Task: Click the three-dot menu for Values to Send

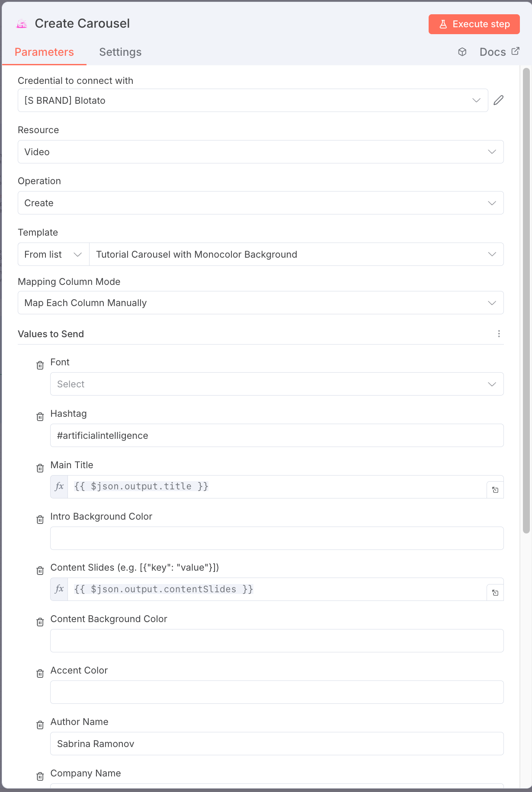Action: pyautogui.click(x=499, y=334)
